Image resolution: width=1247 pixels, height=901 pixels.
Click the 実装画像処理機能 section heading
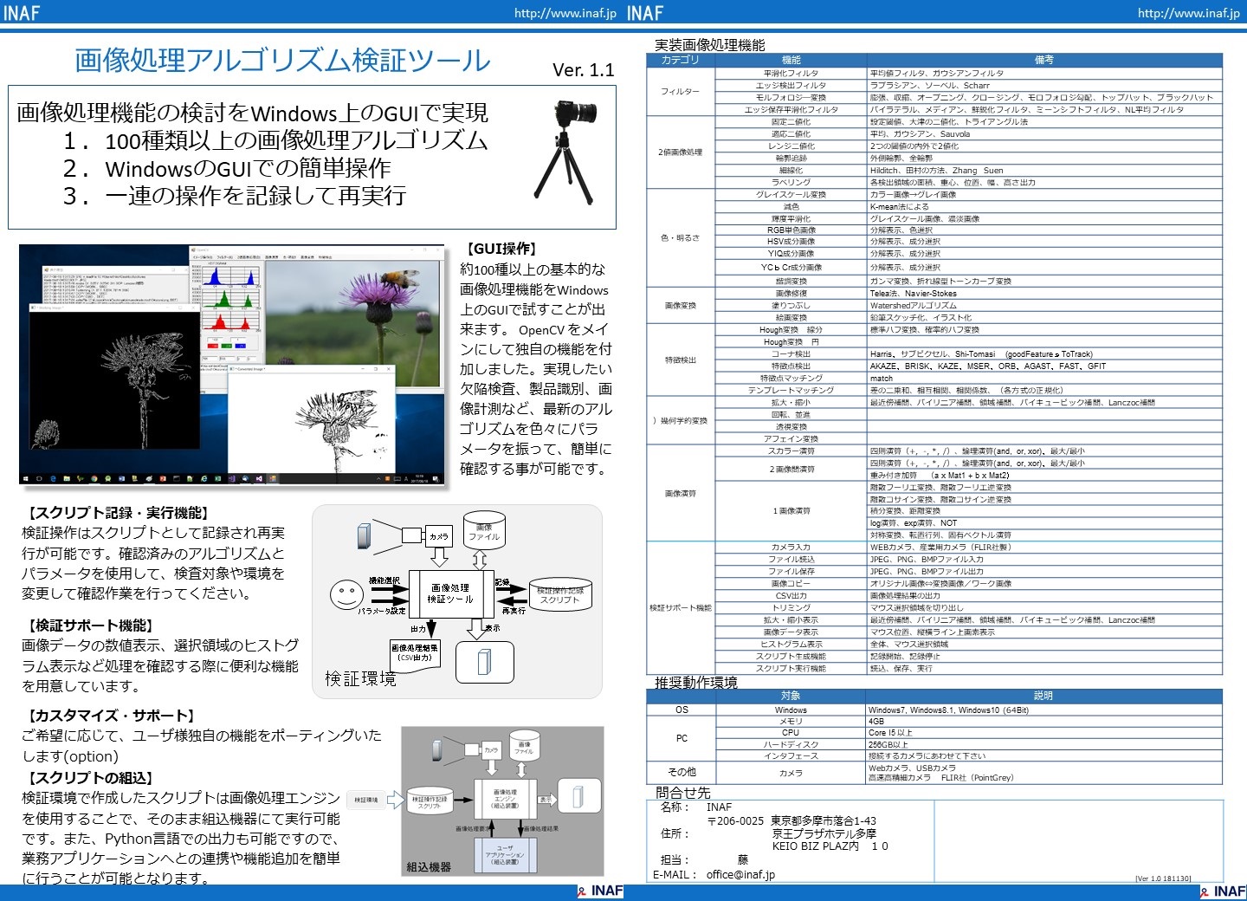709,45
